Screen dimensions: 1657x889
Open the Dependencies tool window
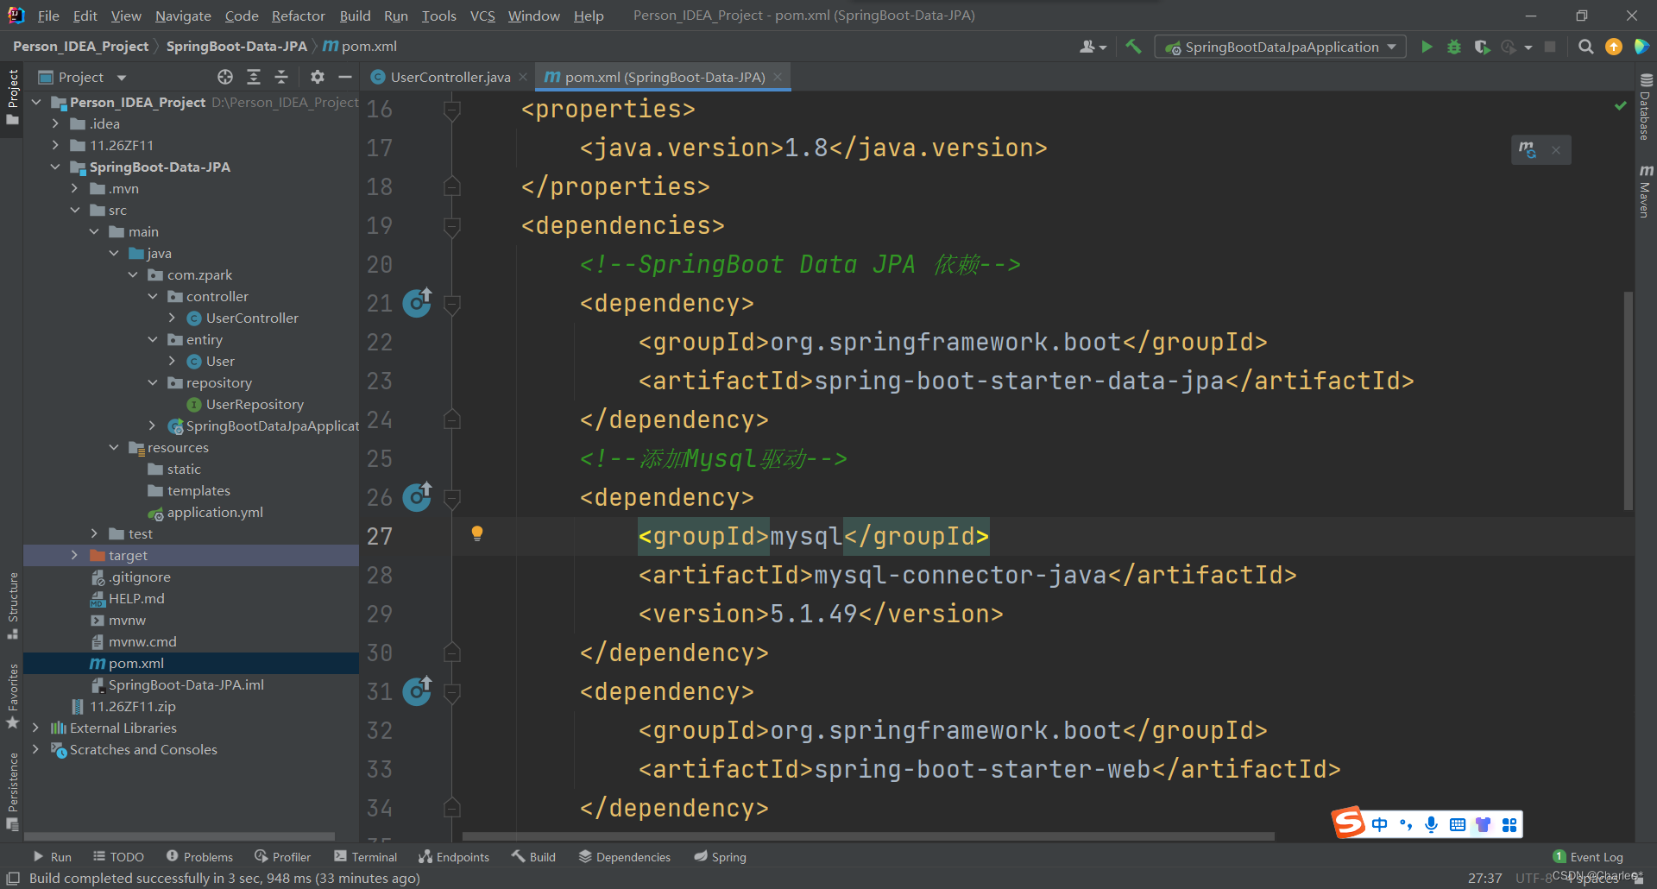(x=624, y=856)
